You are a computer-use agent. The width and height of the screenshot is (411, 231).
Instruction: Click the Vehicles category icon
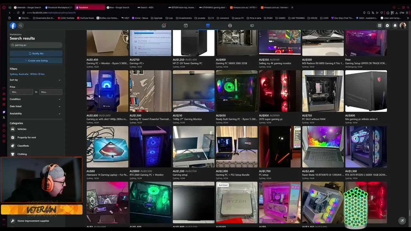(x=13, y=129)
